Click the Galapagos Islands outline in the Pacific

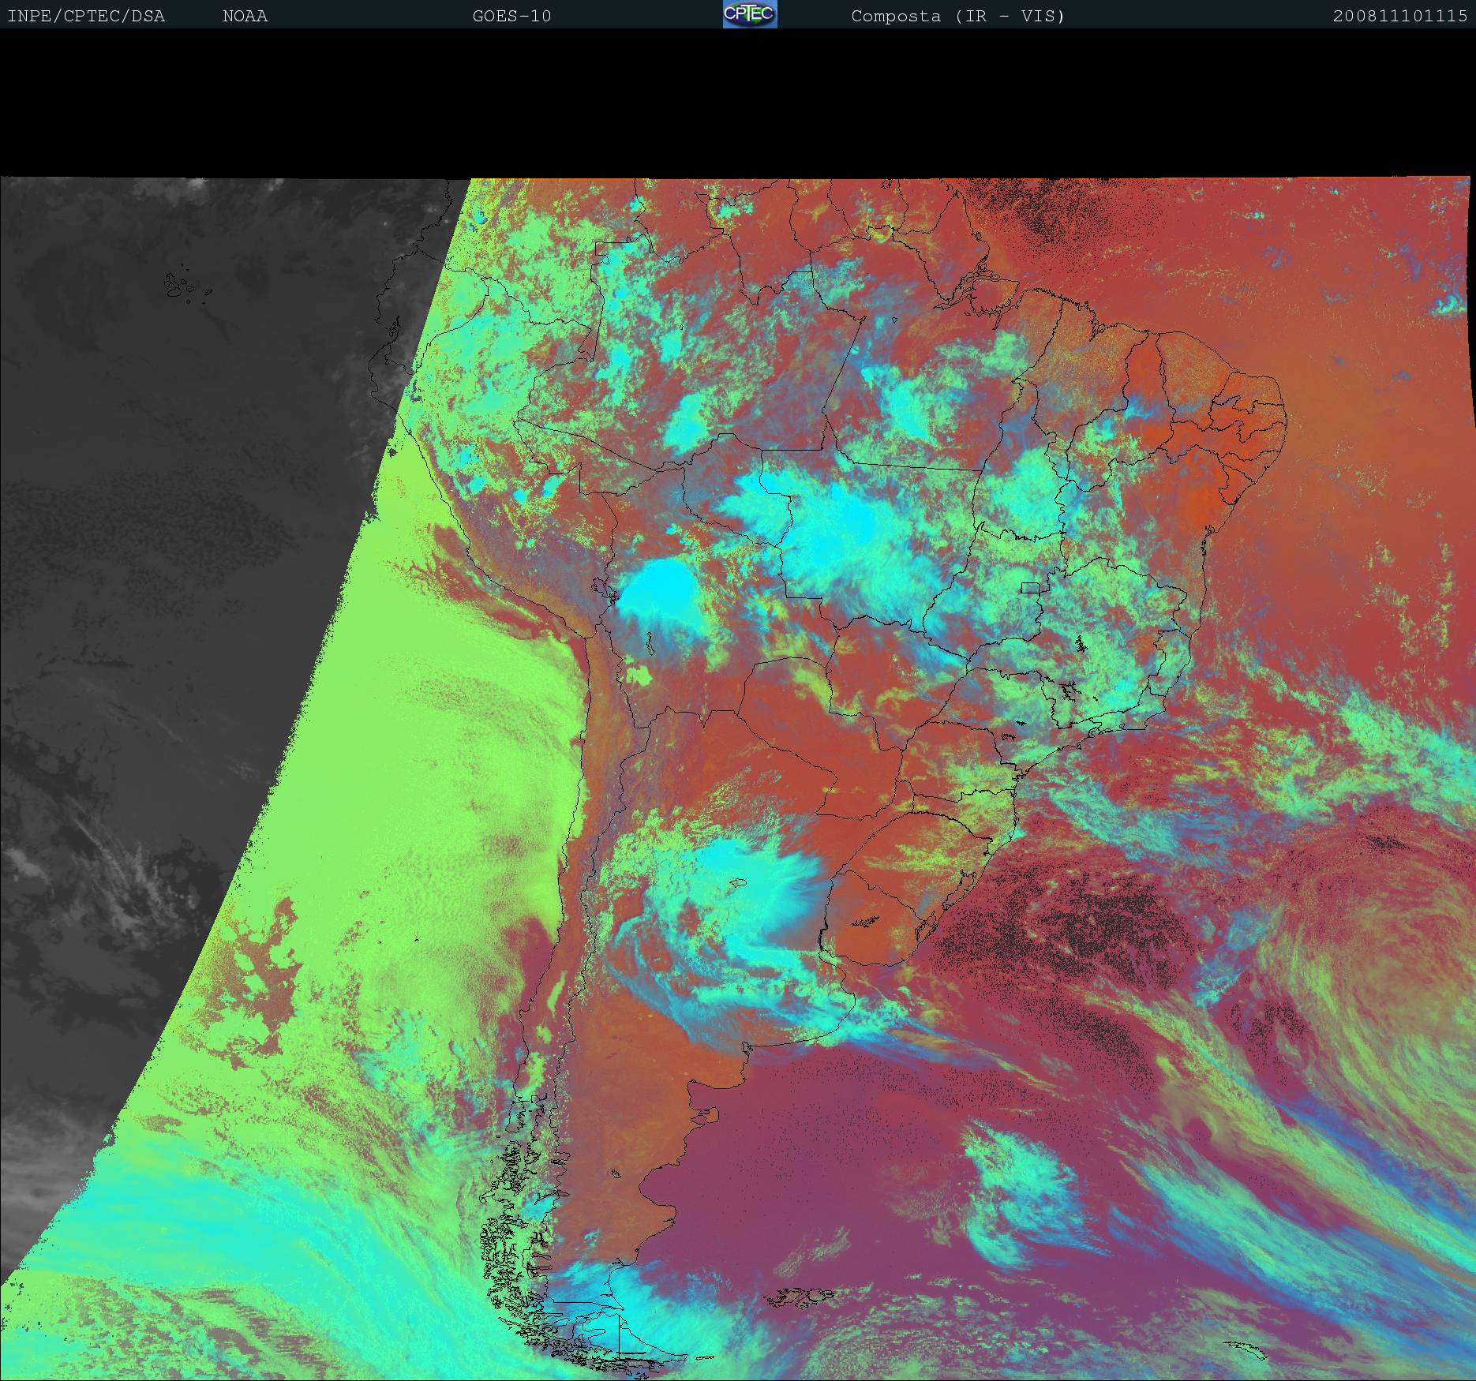tap(180, 286)
